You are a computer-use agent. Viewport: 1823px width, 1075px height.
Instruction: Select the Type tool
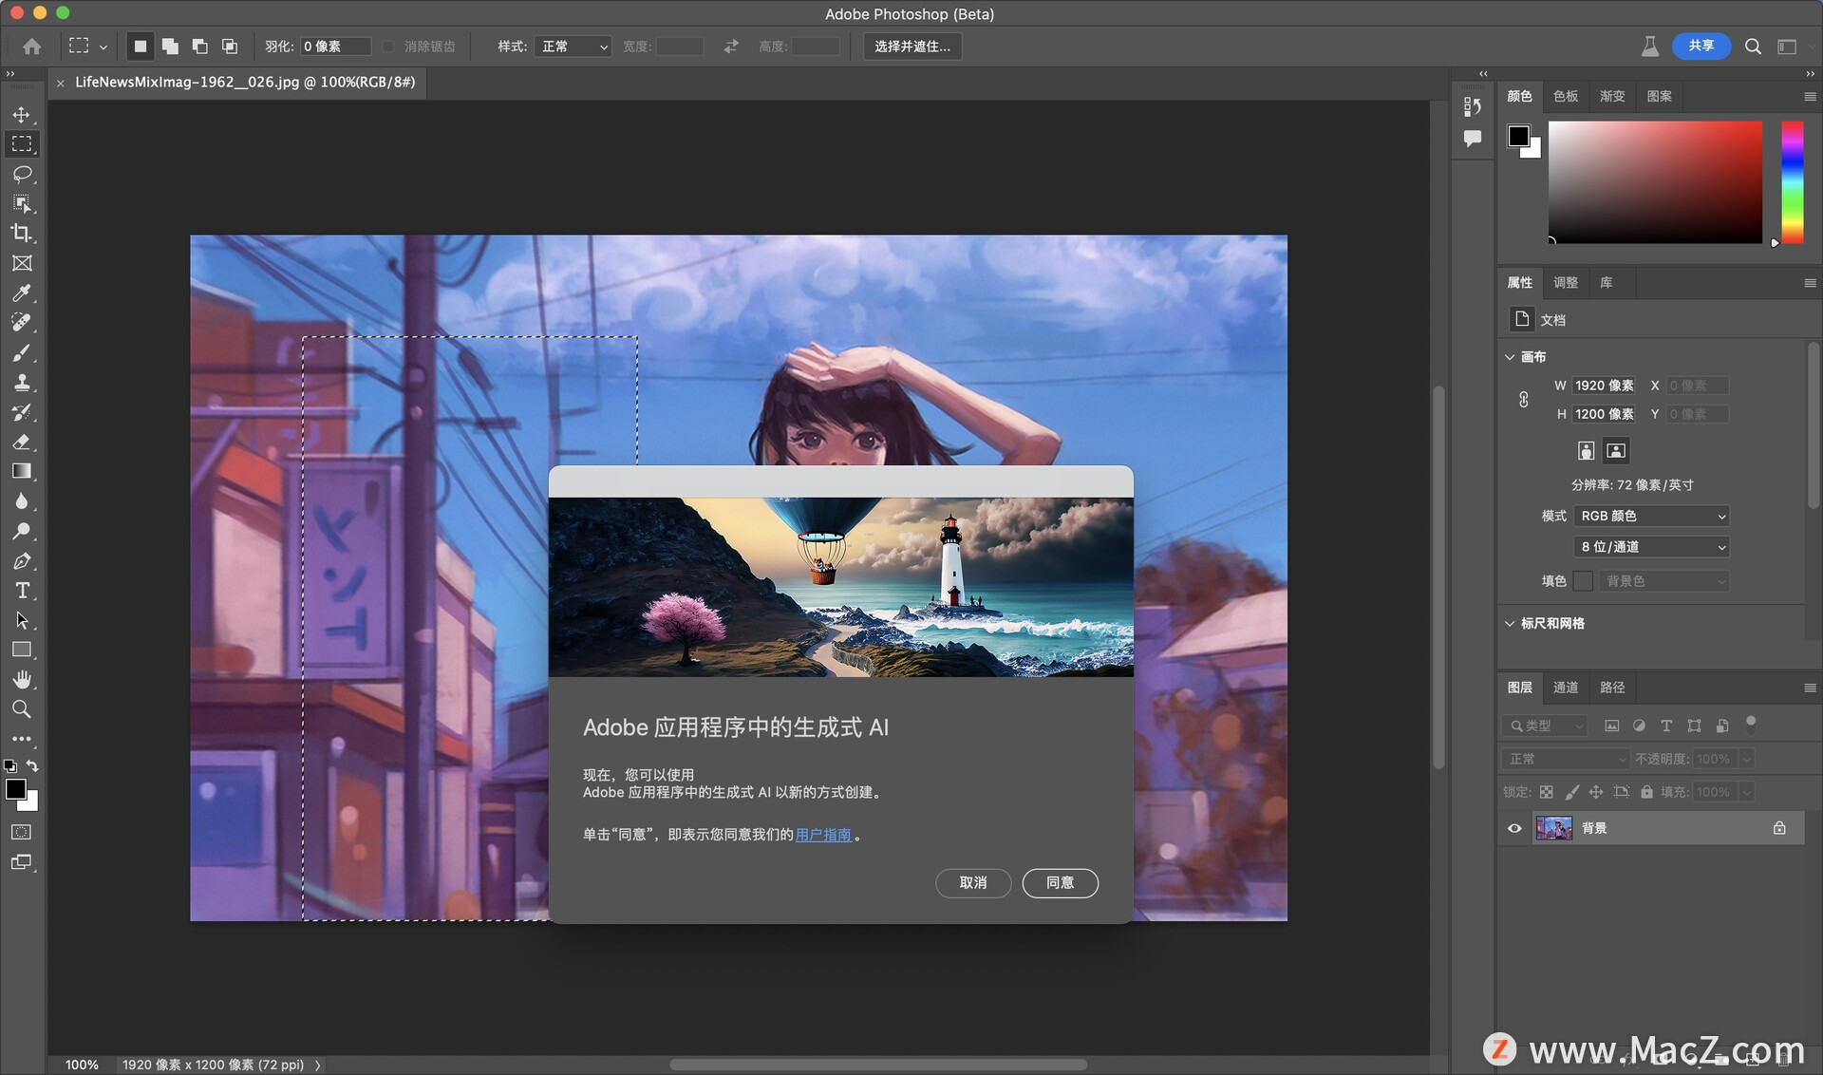[23, 591]
